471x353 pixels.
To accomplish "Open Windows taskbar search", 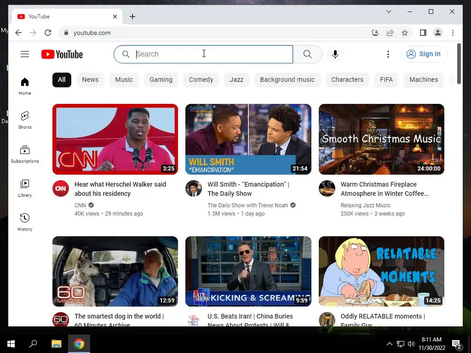I will [33, 344].
